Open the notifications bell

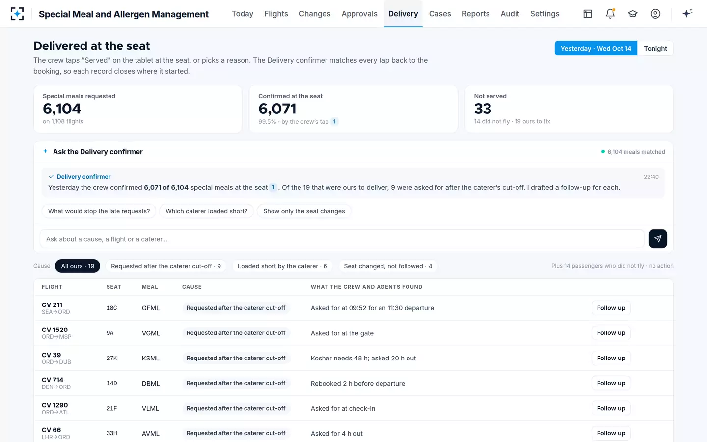[x=610, y=14]
